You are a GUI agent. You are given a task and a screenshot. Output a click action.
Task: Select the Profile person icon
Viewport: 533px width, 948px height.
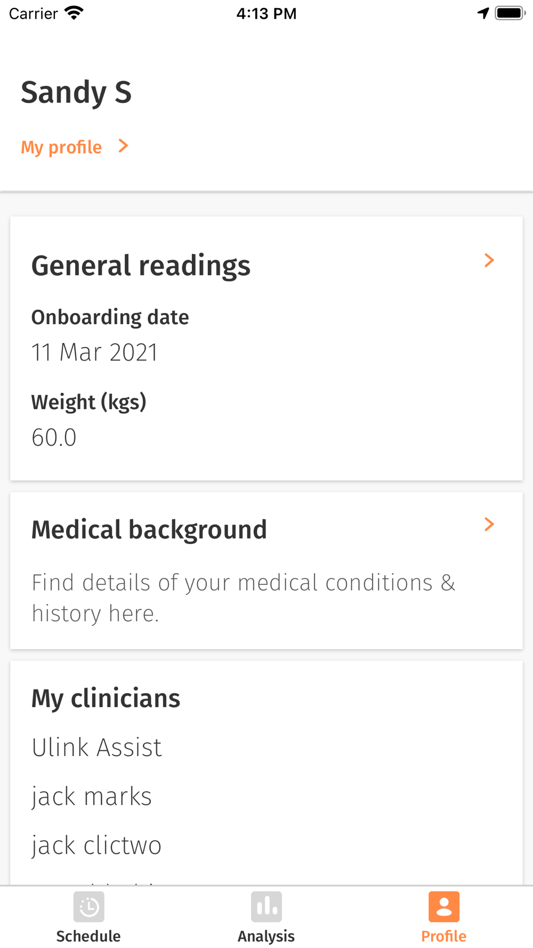pos(443,906)
